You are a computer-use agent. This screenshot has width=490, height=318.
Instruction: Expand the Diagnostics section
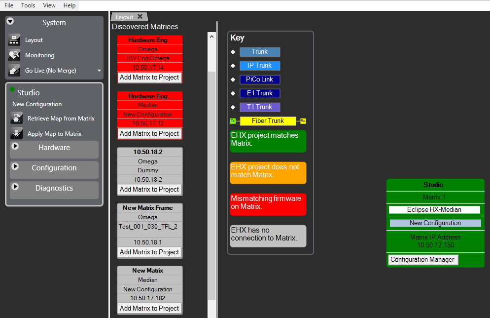[x=15, y=187]
